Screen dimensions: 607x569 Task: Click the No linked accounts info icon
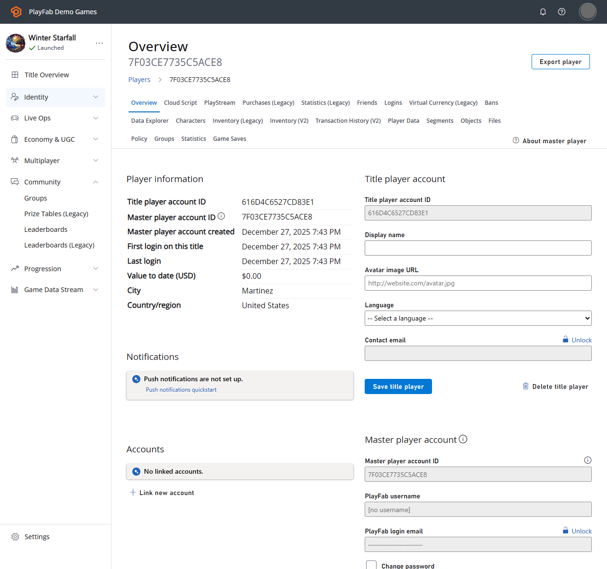(136, 471)
